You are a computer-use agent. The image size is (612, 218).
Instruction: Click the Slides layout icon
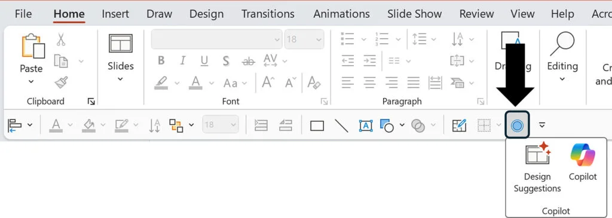click(x=120, y=43)
